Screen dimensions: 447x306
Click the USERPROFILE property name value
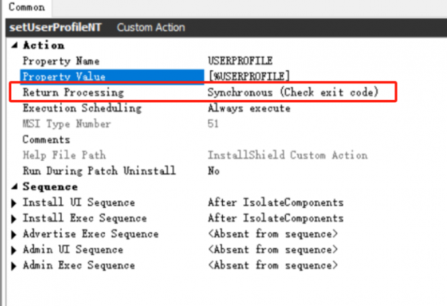pos(239,61)
